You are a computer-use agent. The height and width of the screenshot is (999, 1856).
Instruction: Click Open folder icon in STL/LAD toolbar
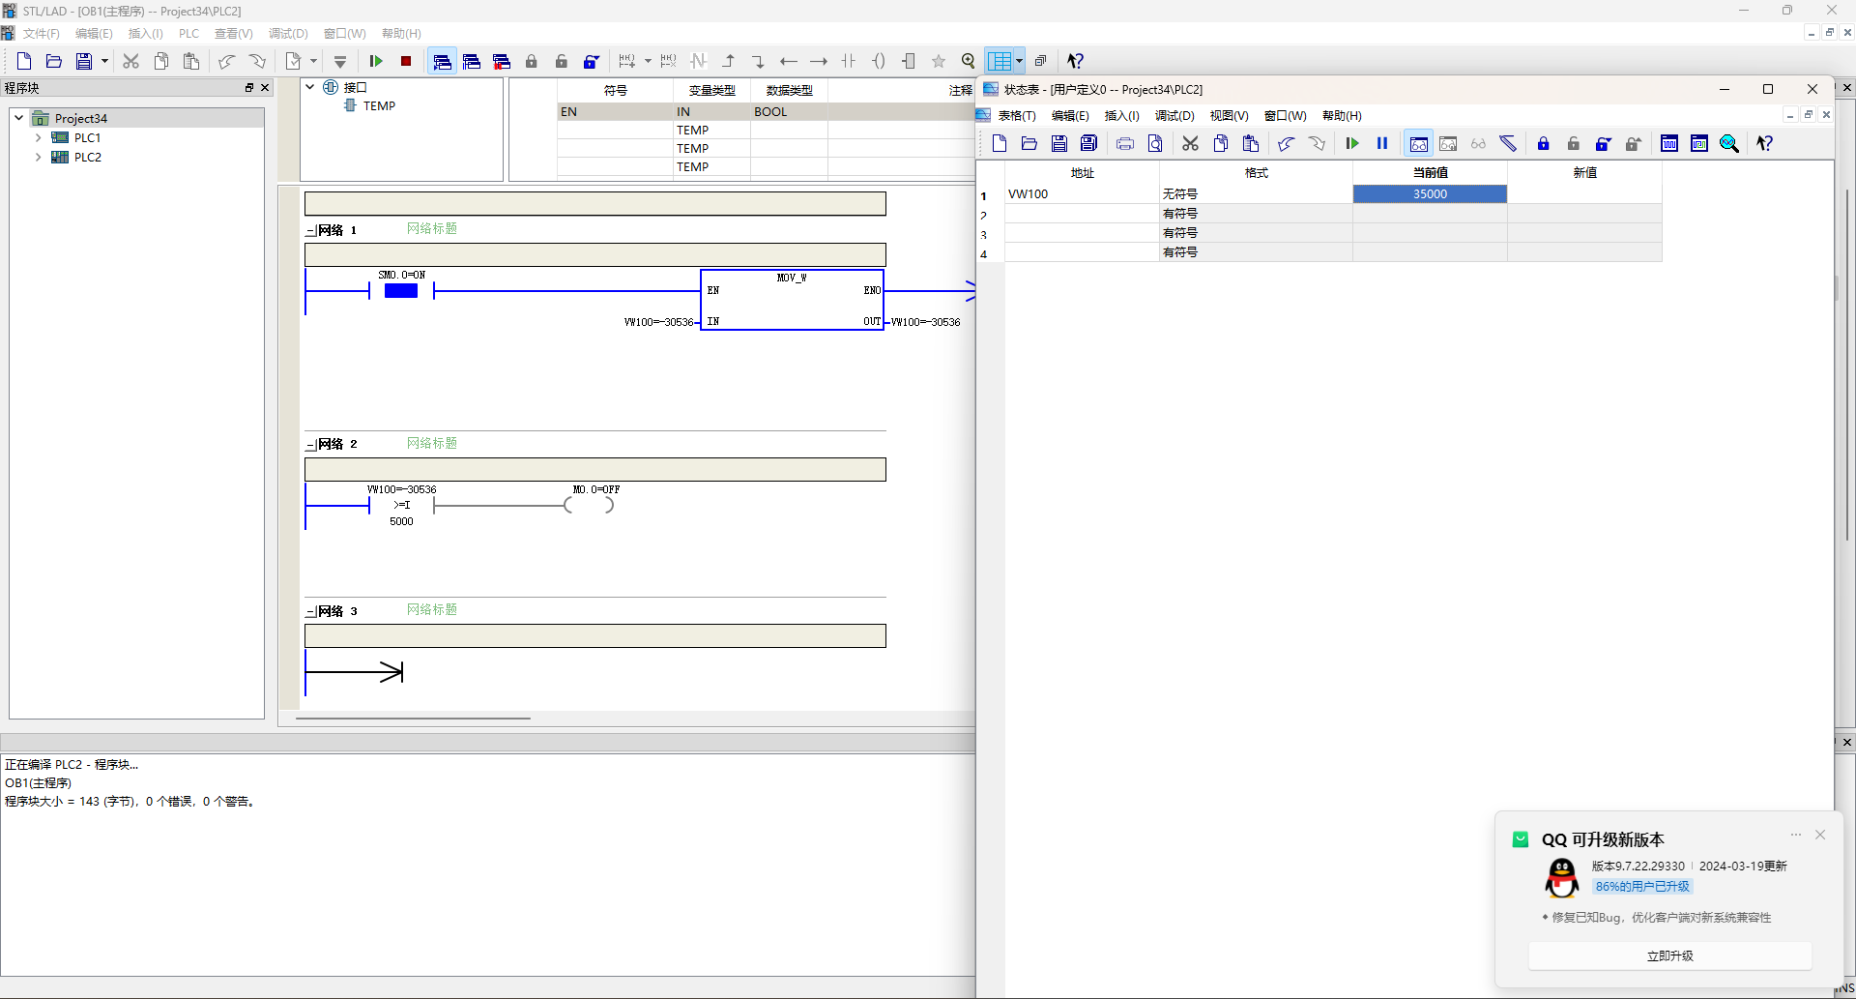pos(54,61)
